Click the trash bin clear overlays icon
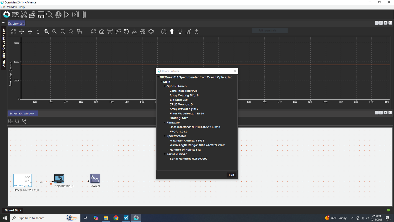Screen dimensions: 394x222 (110, 32)
